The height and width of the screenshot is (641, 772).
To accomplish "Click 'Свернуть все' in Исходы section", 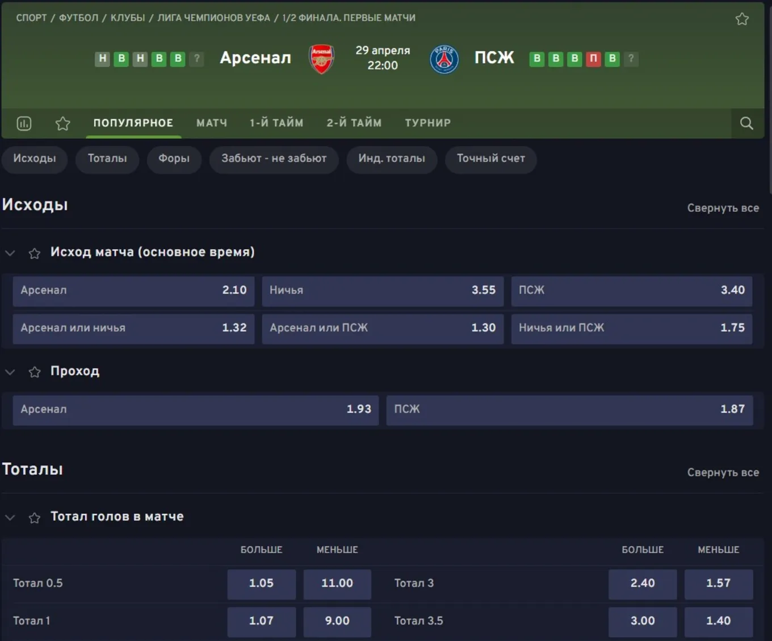I will pyautogui.click(x=723, y=208).
